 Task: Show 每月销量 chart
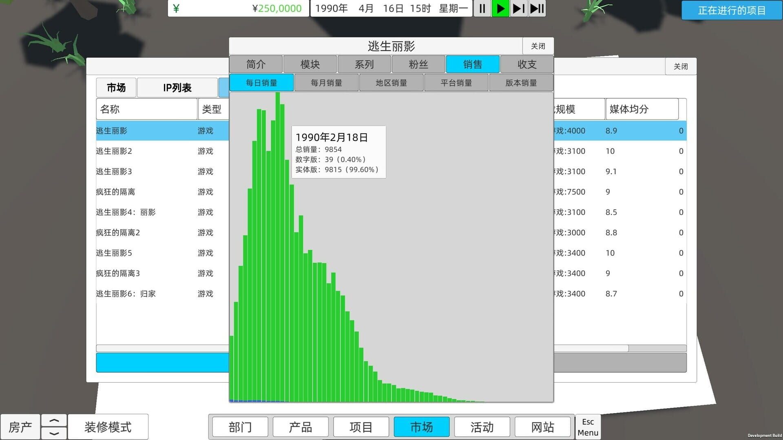point(326,83)
